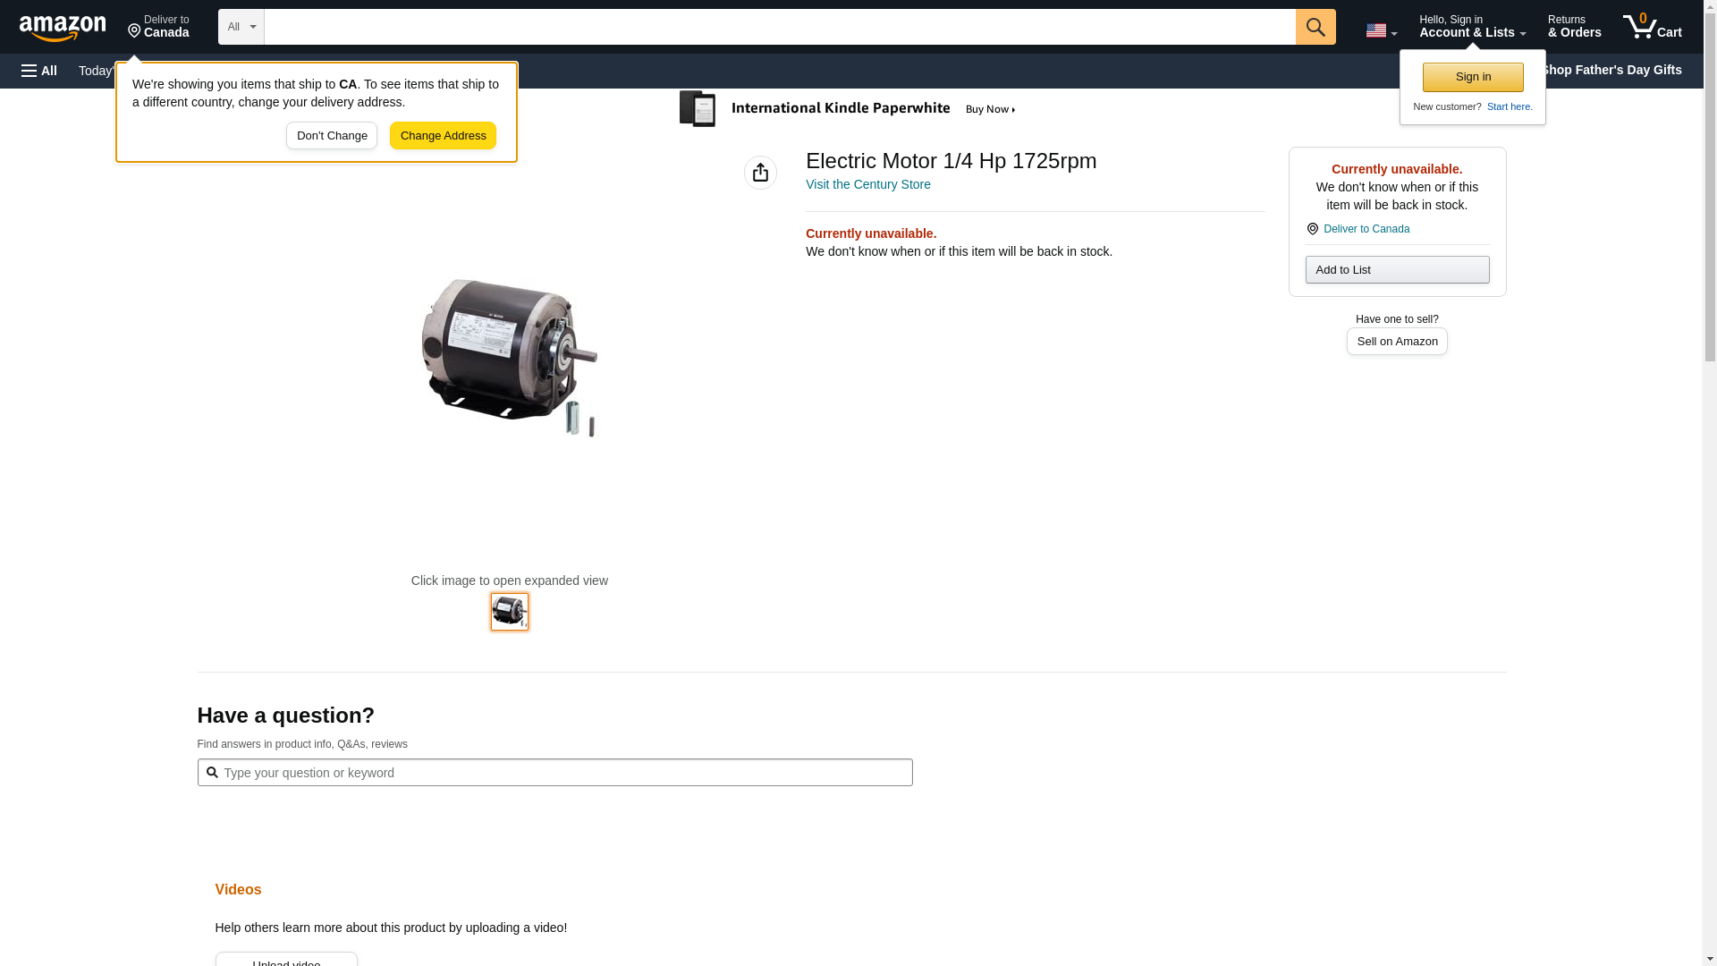Open the All hamburger menu
This screenshot has width=1717, height=966.
(x=39, y=71)
